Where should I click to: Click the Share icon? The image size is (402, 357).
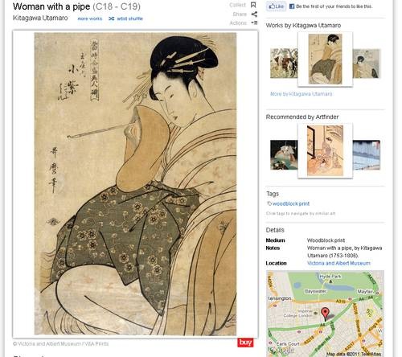click(x=254, y=14)
